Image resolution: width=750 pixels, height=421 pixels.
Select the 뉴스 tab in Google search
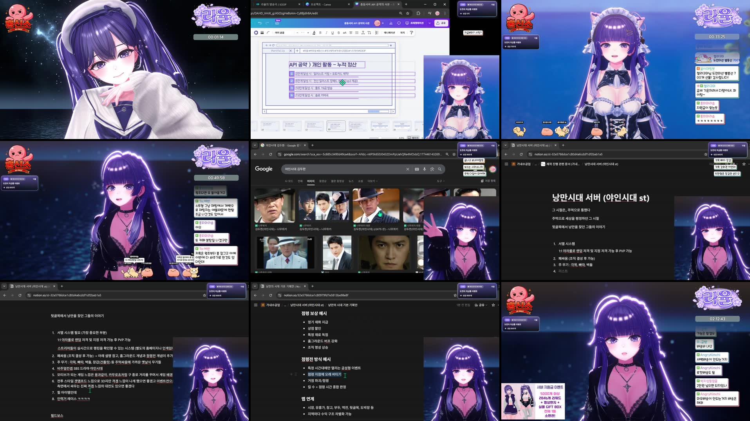pyautogui.click(x=351, y=181)
